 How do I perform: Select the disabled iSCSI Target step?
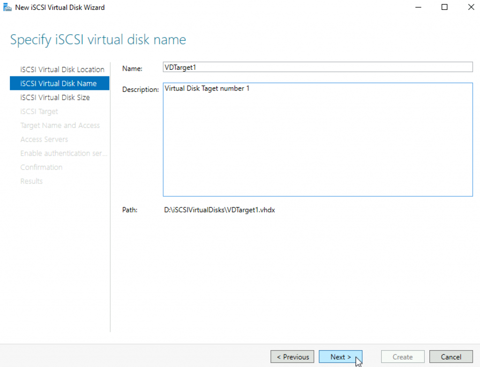[39, 112]
